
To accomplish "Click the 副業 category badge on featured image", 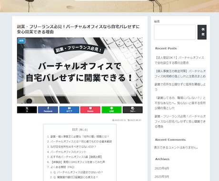I will tap(21, 40).
